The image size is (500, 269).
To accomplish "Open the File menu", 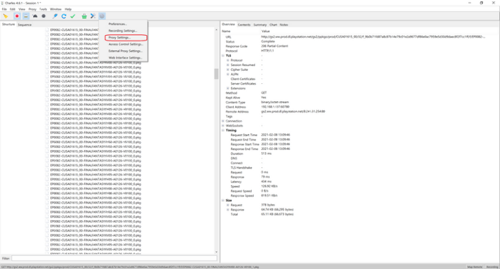I will 4,9.
